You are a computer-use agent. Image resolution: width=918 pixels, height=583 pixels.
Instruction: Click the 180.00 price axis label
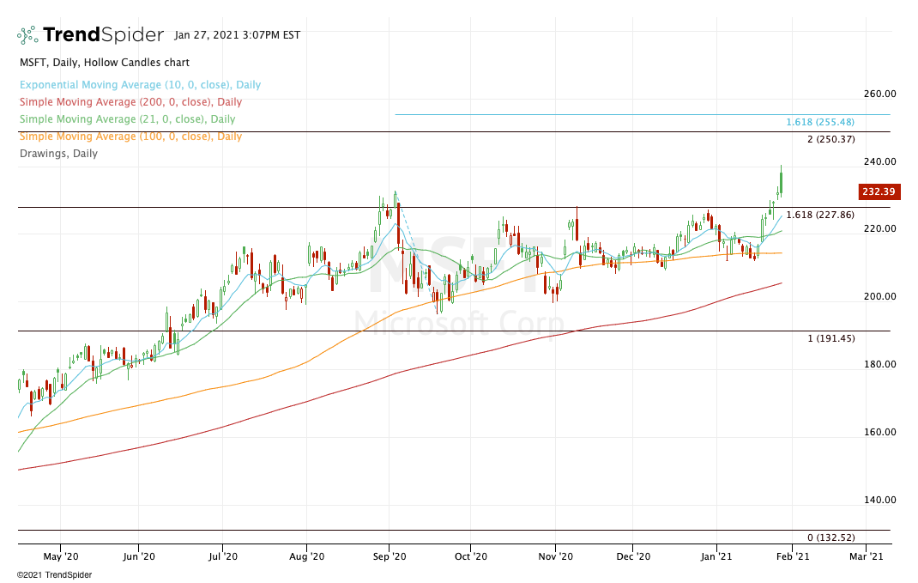(x=880, y=364)
